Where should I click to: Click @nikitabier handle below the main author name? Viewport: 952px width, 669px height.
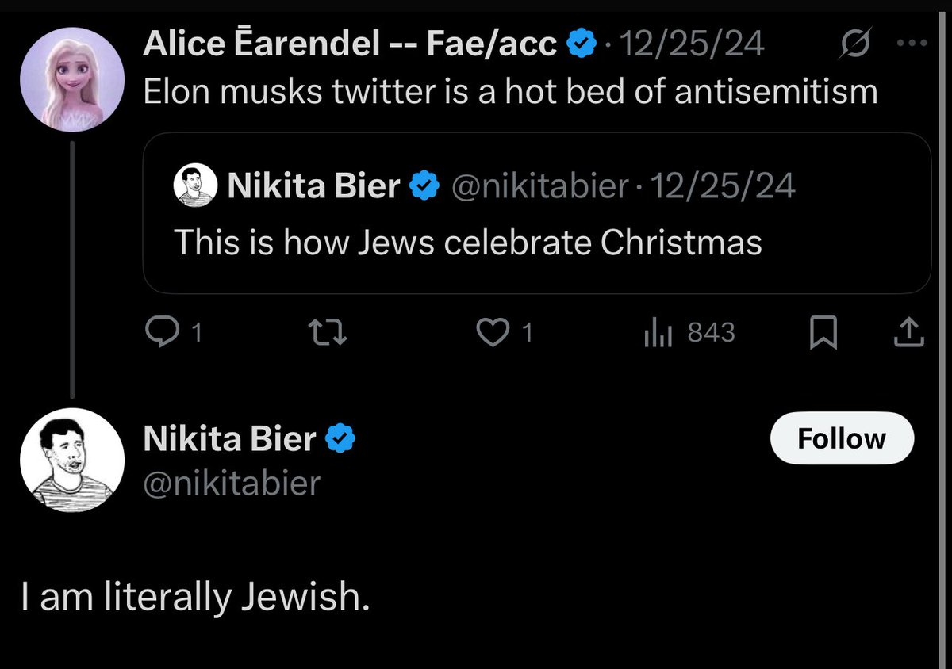pyautogui.click(x=231, y=483)
